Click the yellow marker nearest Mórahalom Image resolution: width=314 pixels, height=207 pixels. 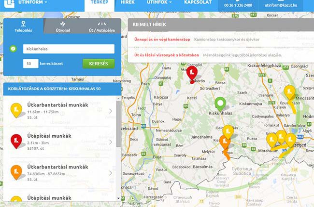coord(272,140)
